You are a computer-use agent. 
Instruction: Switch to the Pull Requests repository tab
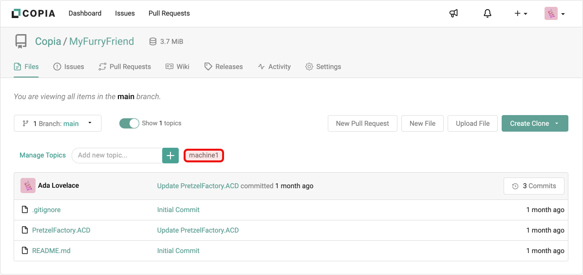click(125, 67)
